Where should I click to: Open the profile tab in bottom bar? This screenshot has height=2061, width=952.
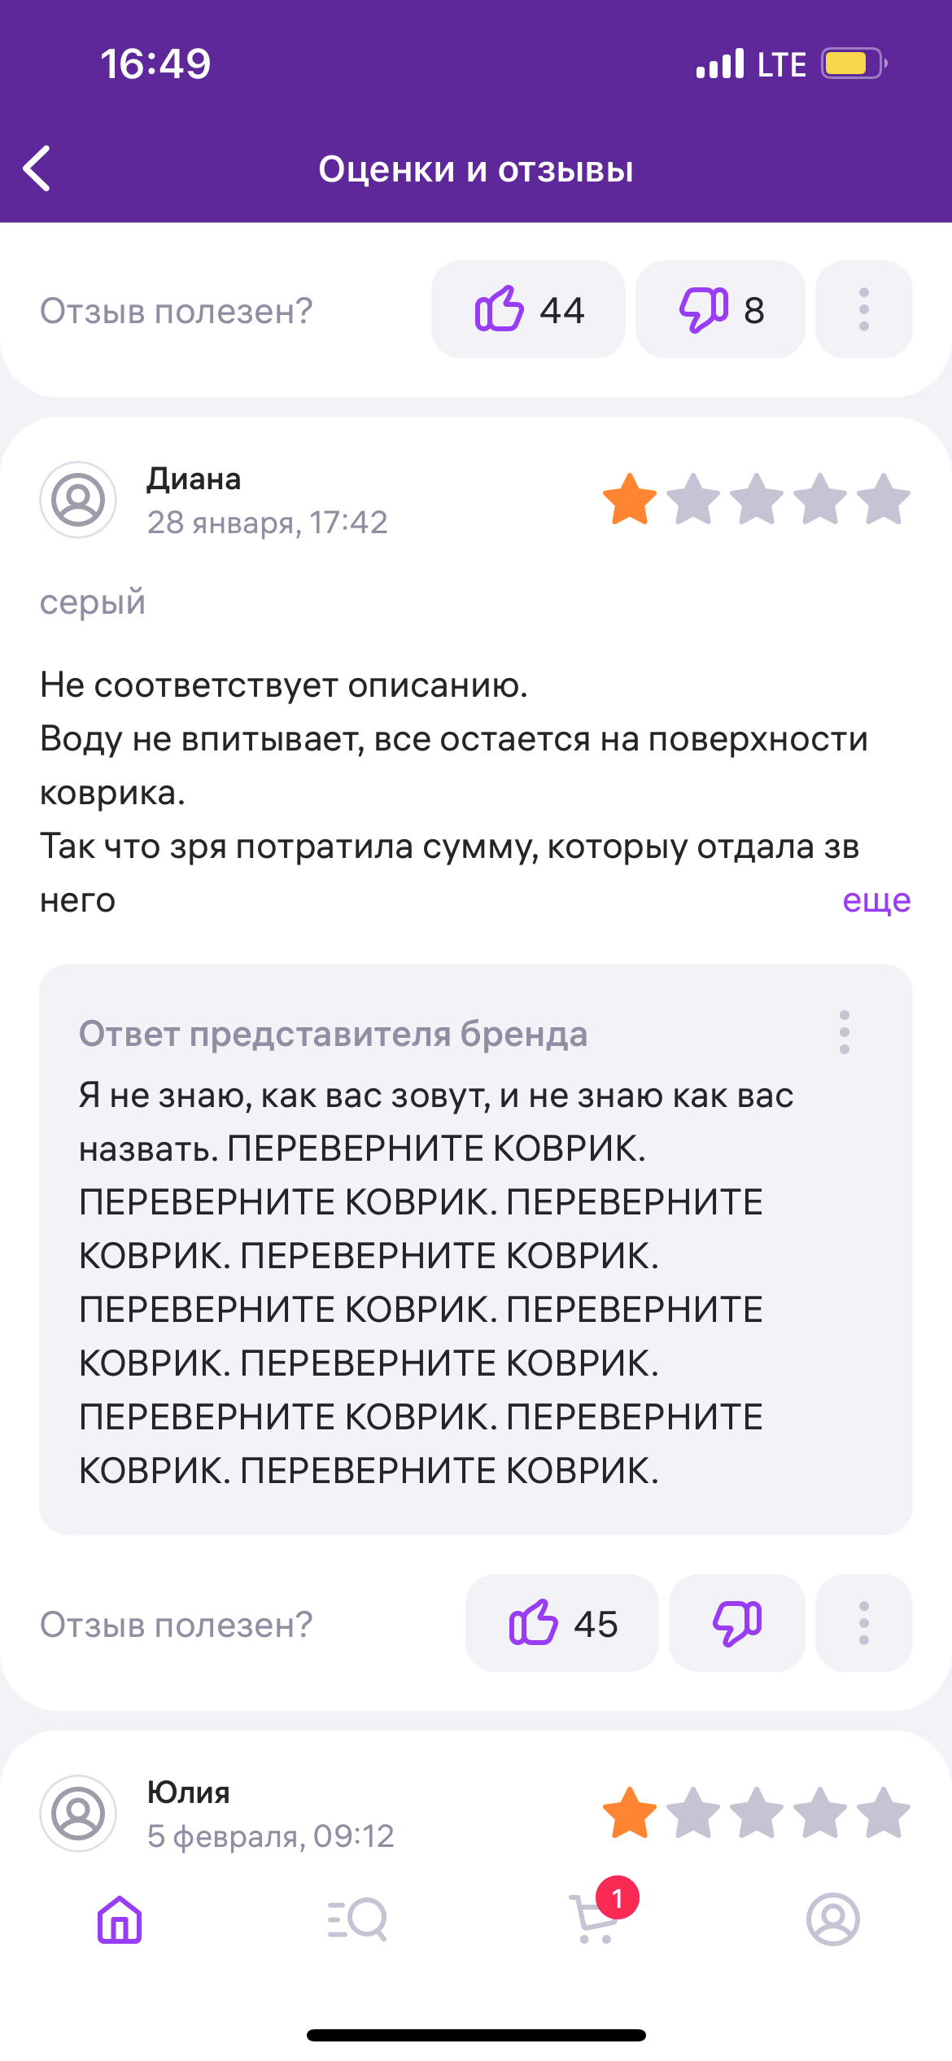[x=832, y=1919]
